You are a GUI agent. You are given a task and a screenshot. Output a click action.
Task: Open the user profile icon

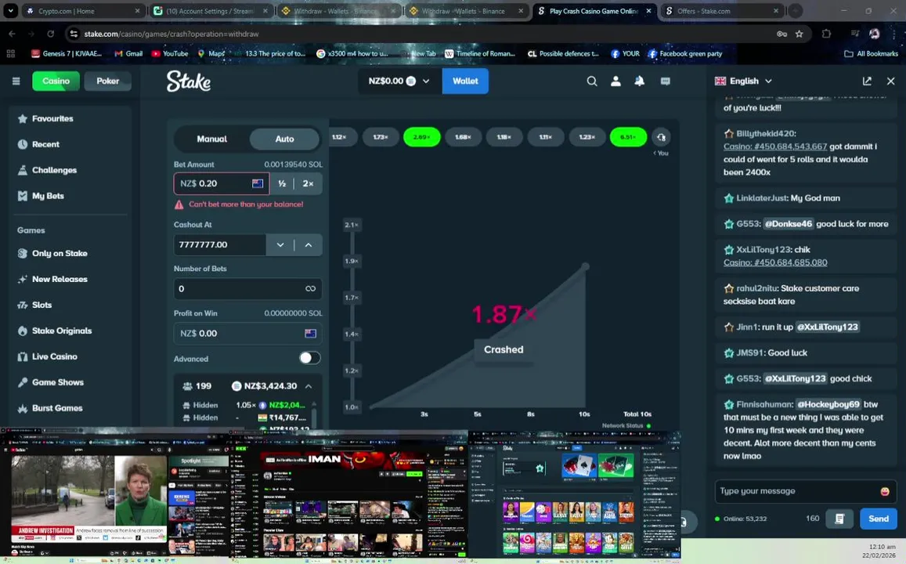coord(616,81)
